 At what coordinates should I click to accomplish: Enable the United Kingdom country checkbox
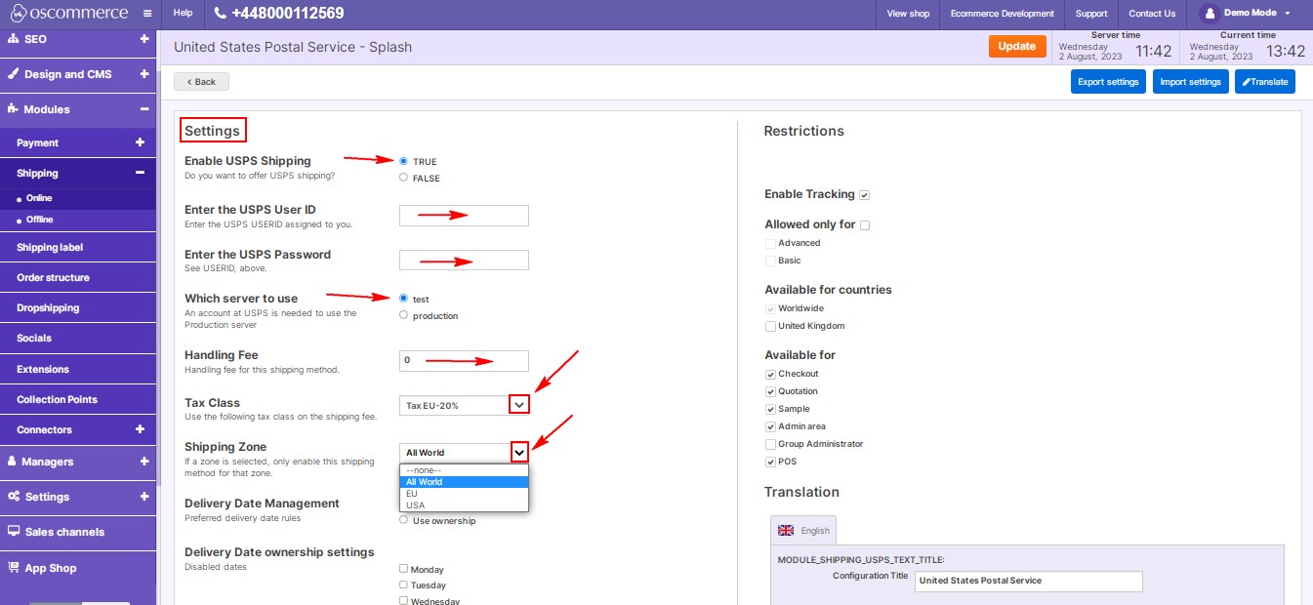[771, 326]
